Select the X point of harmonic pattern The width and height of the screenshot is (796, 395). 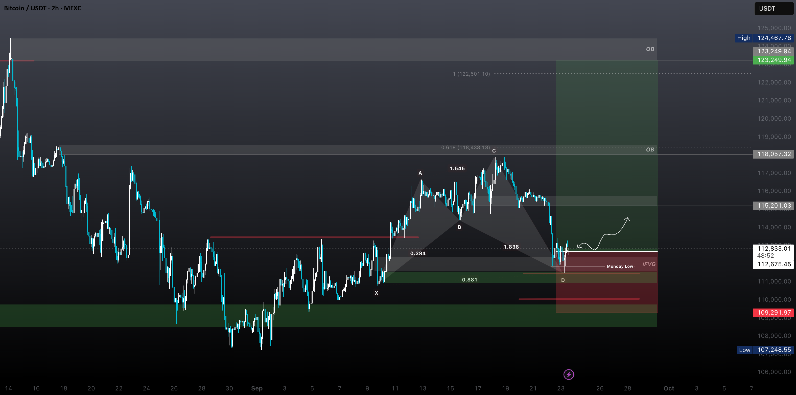point(376,293)
